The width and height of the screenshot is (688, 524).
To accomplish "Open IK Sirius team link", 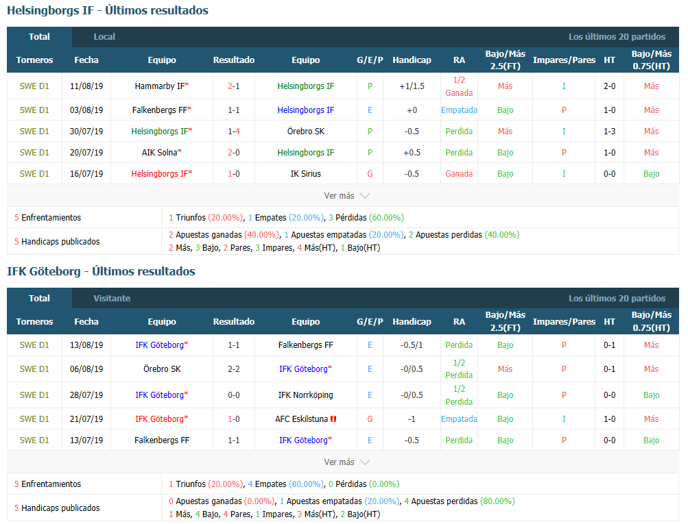I will pyautogui.click(x=306, y=174).
